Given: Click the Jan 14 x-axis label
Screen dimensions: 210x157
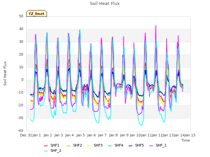Looking at the screenshot, I should point(179,135).
